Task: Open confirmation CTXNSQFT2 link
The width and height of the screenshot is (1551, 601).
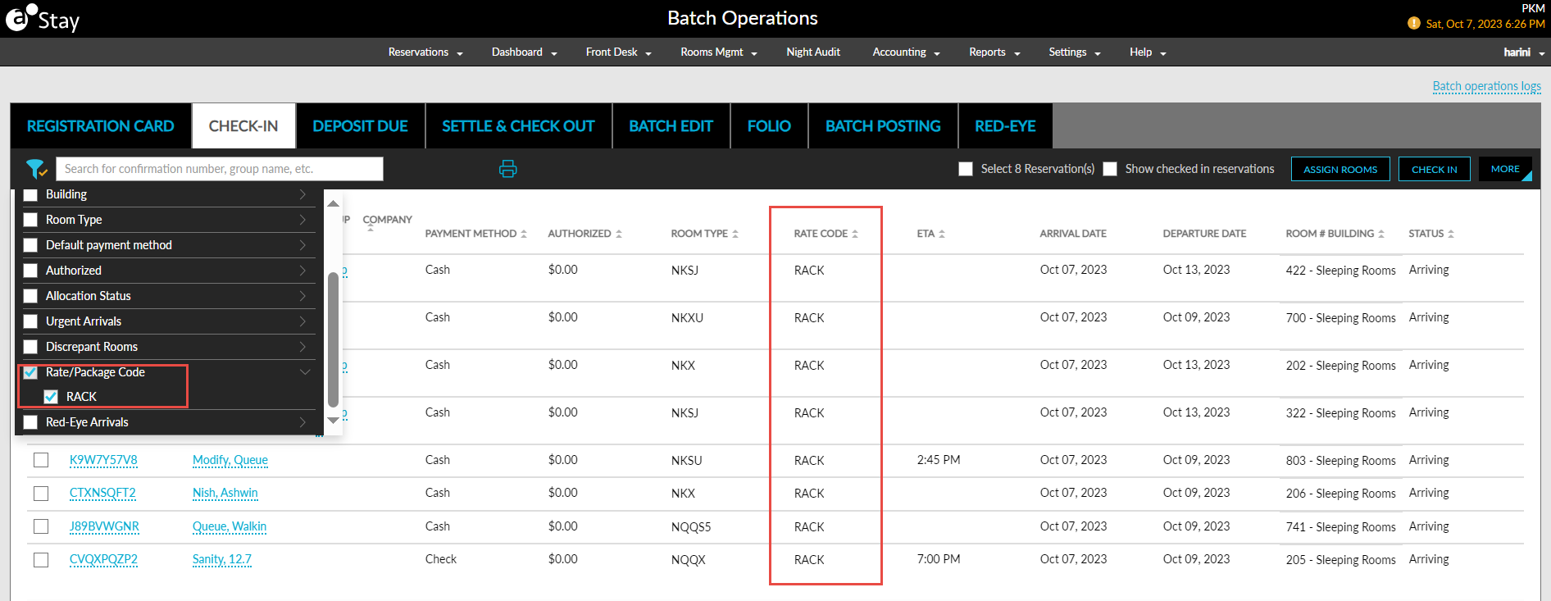Action: point(102,493)
